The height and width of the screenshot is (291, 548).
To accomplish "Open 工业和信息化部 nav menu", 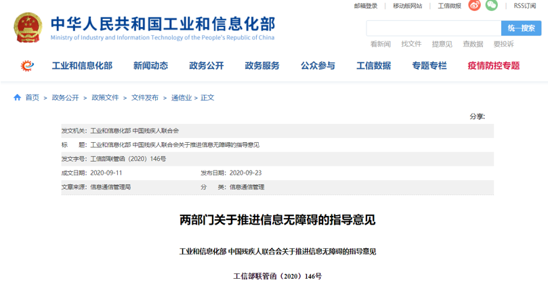I will 82,66.
